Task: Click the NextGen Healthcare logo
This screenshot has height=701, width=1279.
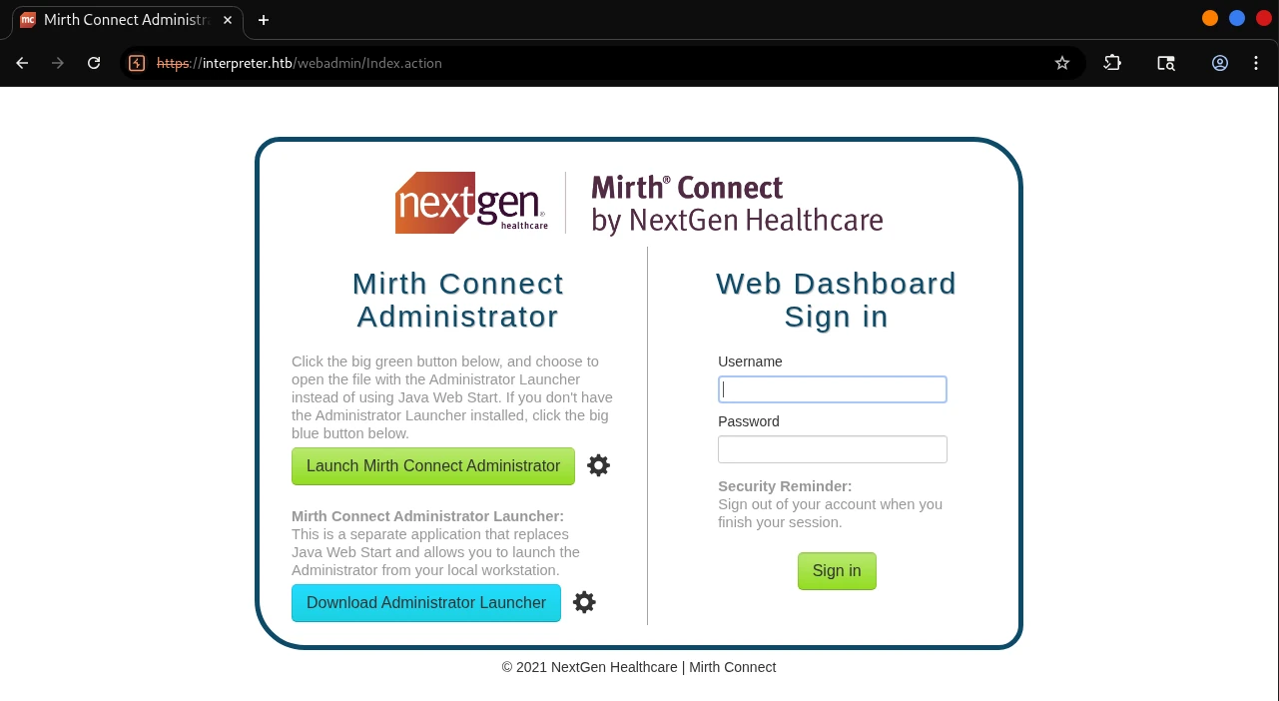Action: tap(471, 203)
